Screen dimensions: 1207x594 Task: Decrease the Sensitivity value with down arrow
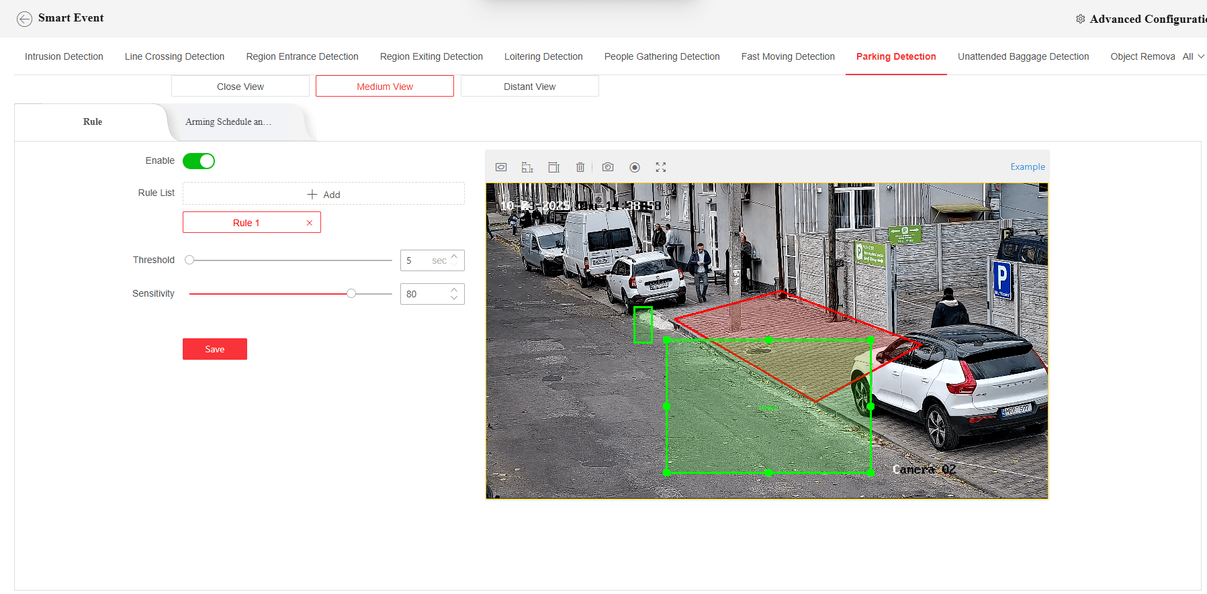tap(455, 298)
